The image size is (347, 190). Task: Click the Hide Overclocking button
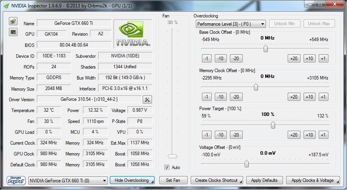pyautogui.click(x=132, y=180)
